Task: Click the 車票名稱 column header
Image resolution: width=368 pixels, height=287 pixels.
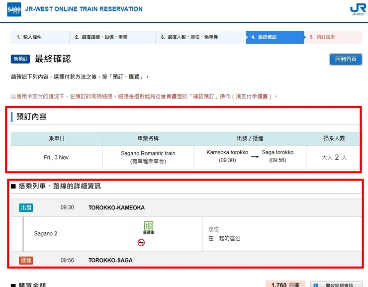Action: click(x=148, y=138)
